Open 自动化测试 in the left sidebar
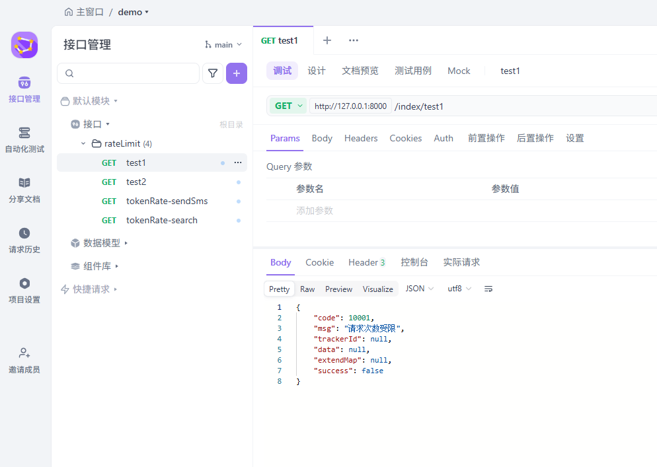Screen dimensions: 657x467 [24, 140]
